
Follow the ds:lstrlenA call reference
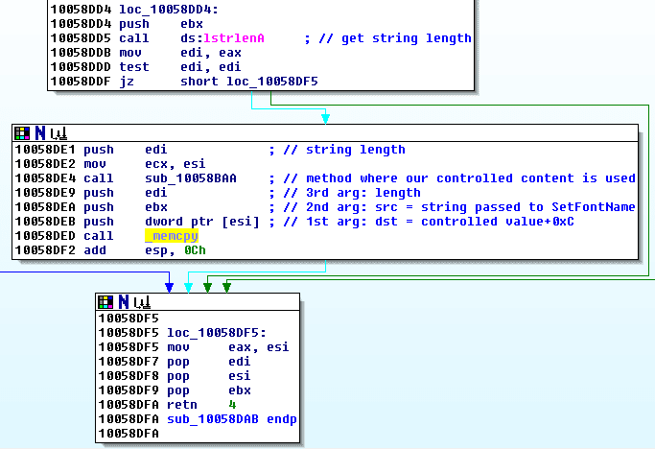[x=222, y=38]
